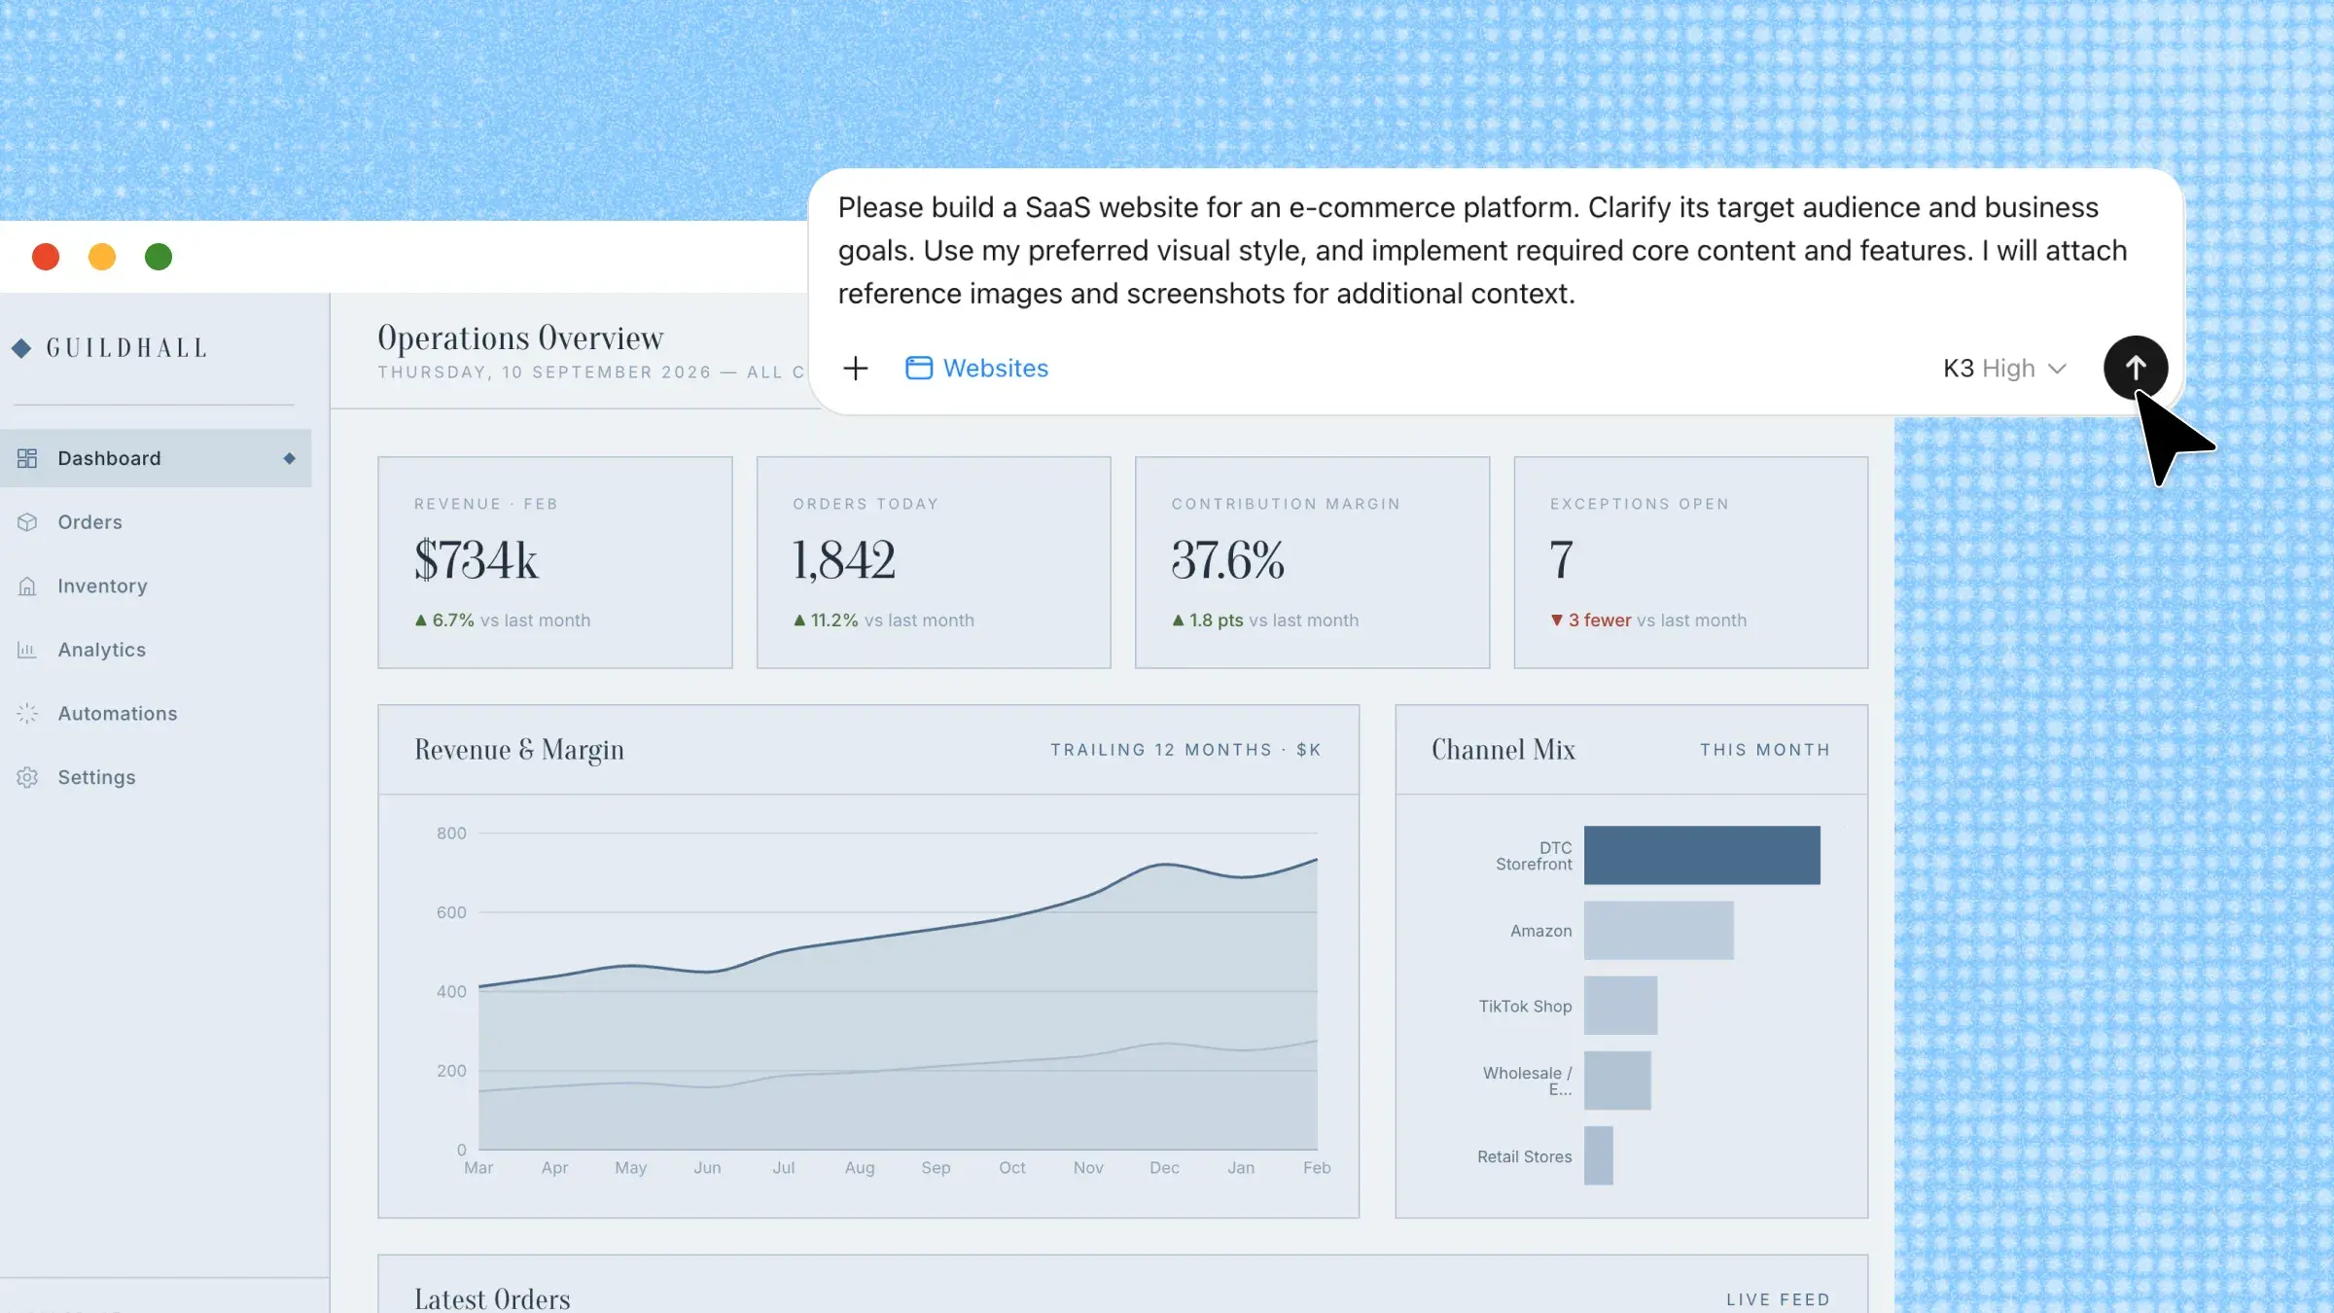This screenshot has width=2334, height=1313.
Task: Click the Dec label on chart axis
Action: coord(1164,1168)
